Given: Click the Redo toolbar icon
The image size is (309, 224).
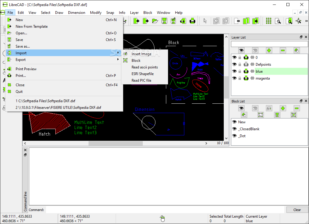Looking at the screenshot, I should point(226,21).
